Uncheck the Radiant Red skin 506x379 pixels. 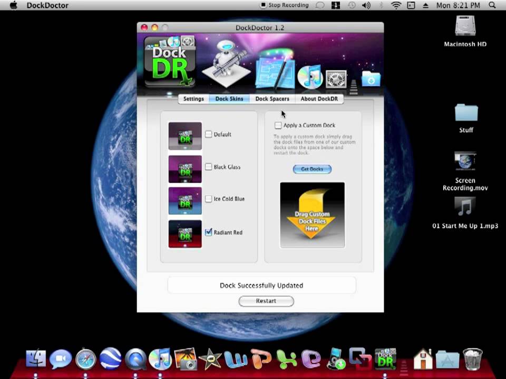(209, 232)
